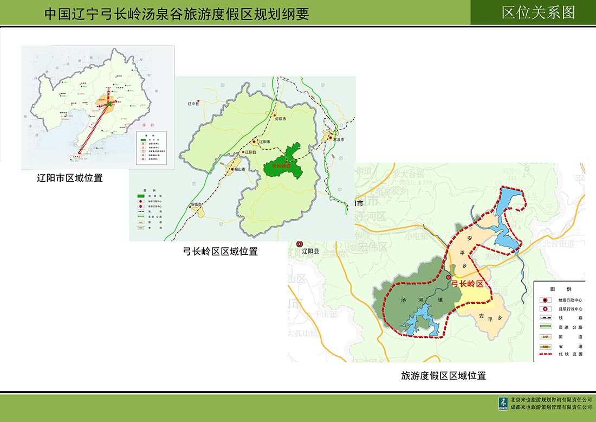Select the 弓长岭区区域位置 caption
The width and height of the screenshot is (596, 422).
click(x=220, y=251)
